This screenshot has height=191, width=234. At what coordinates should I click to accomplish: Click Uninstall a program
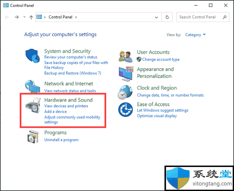tap(61, 140)
